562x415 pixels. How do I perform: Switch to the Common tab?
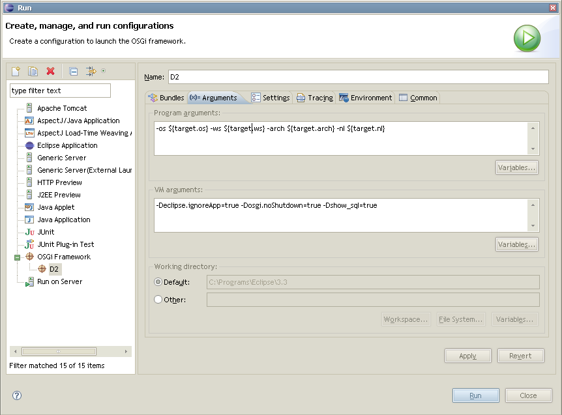coord(418,98)
